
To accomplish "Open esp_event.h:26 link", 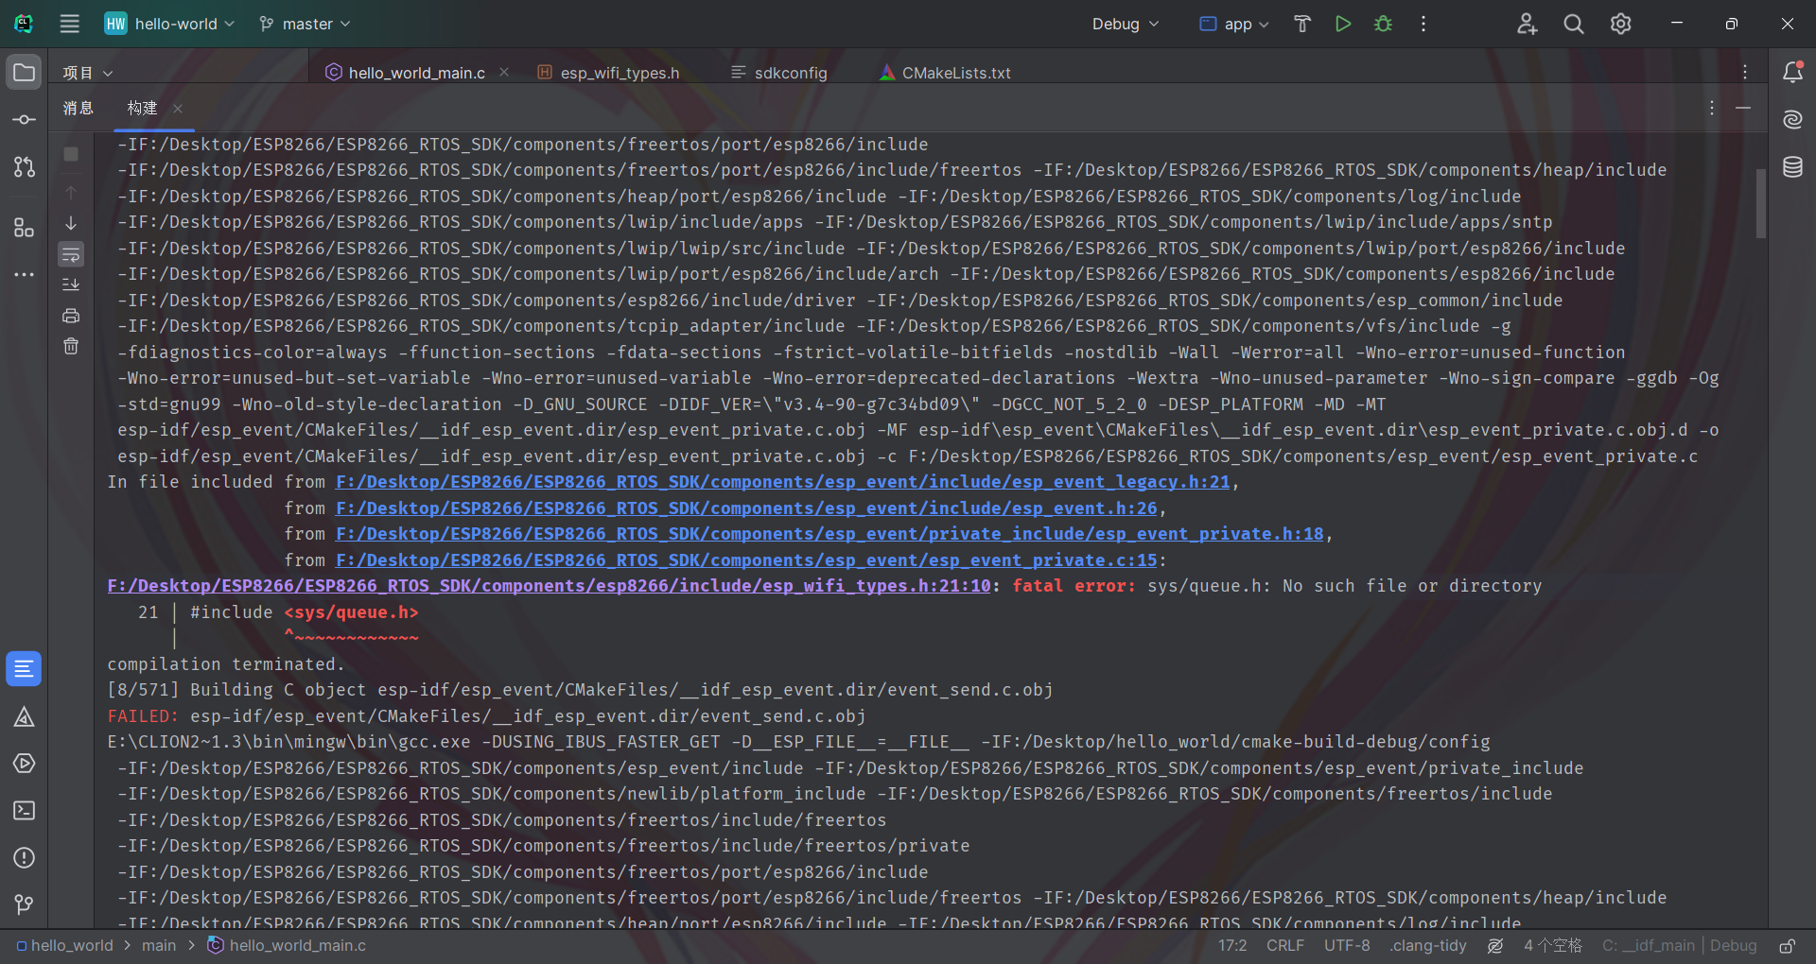I will [746, 508].
